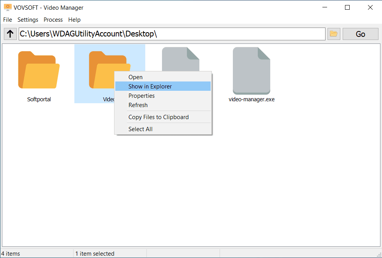Viewport: 382px width, 258px height.
Task: Maximize the Video Manager window
Action: point(347,7)
